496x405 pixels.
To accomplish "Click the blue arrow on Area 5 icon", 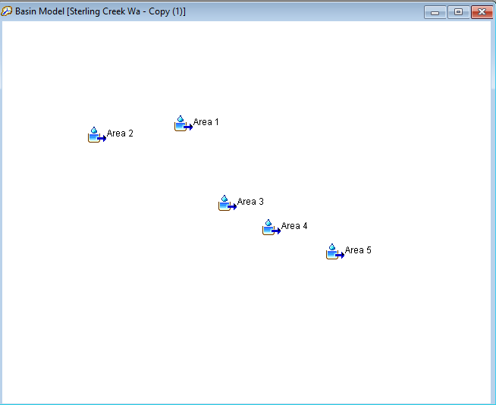I will [341, 255].
